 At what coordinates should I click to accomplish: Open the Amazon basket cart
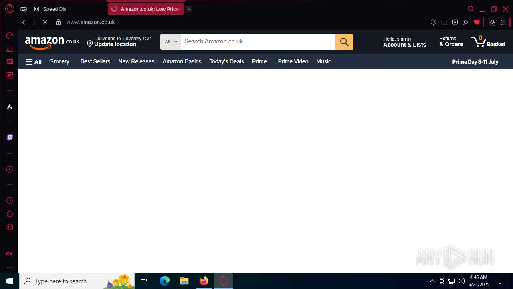pos(488,42)
